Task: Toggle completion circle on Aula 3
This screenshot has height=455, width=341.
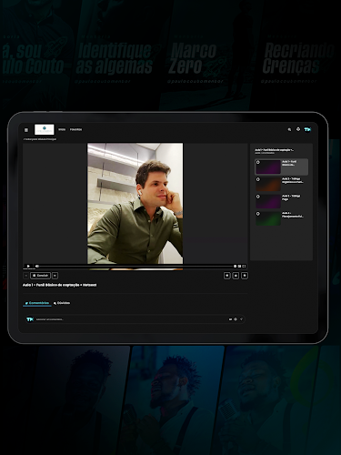Action: 258,197
